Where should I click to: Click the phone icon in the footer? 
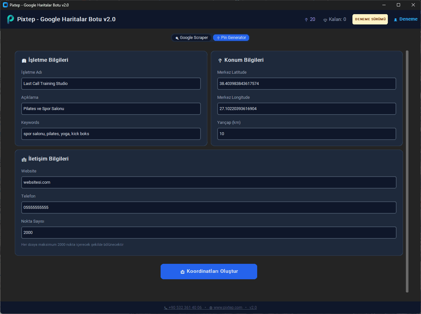click(166, 308)
